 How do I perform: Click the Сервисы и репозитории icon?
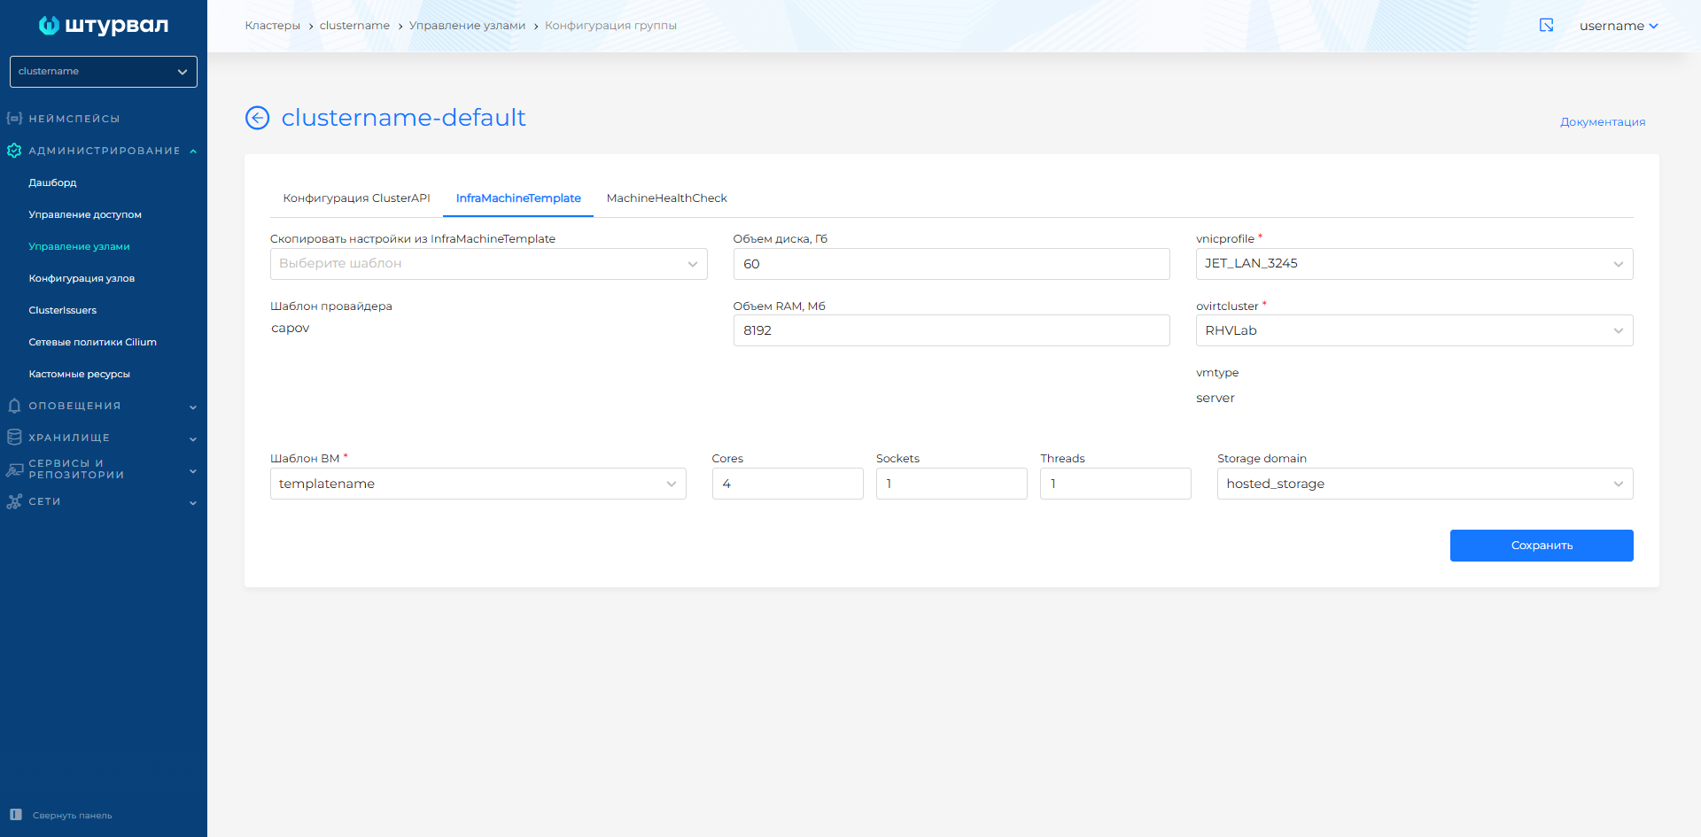click(14, 470)
